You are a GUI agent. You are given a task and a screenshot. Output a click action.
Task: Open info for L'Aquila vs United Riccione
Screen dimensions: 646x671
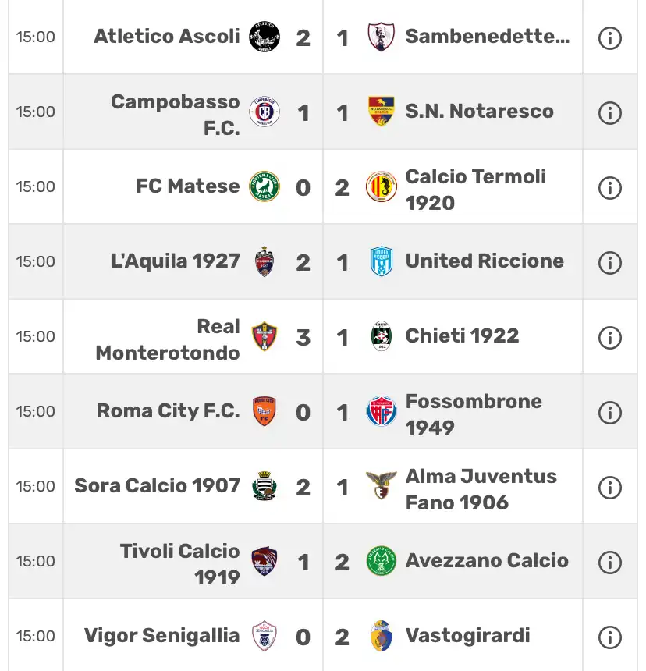(609, 263)
